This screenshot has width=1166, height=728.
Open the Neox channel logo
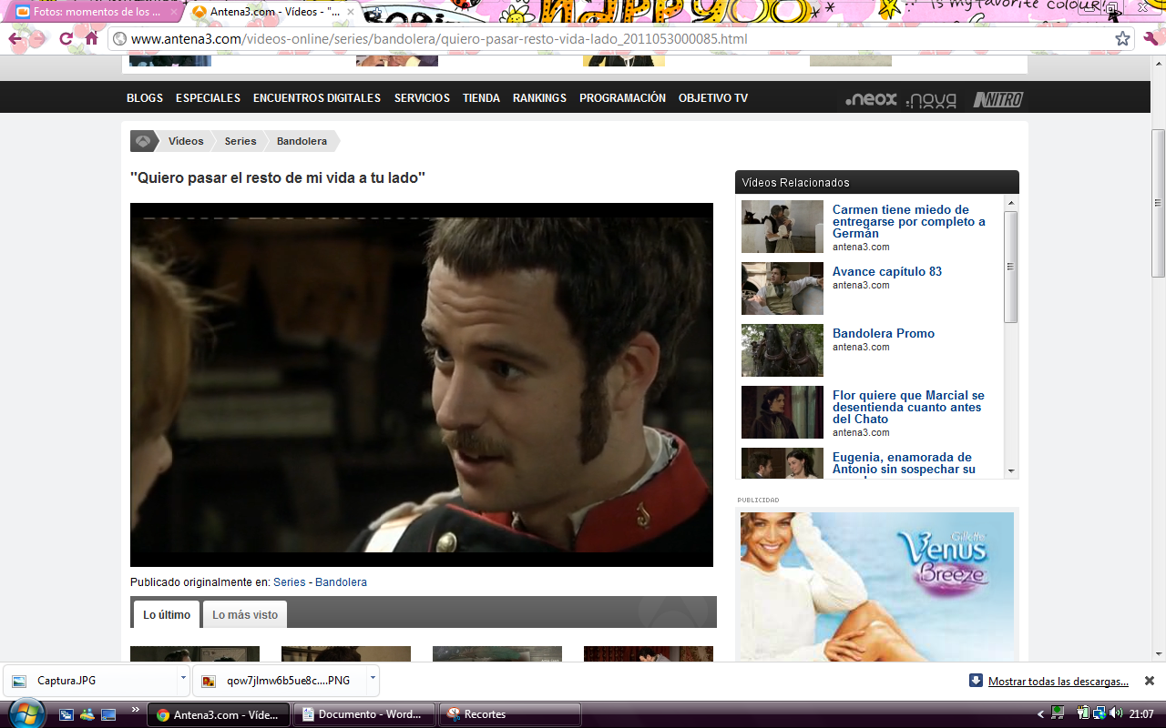(x=871, y=99)
